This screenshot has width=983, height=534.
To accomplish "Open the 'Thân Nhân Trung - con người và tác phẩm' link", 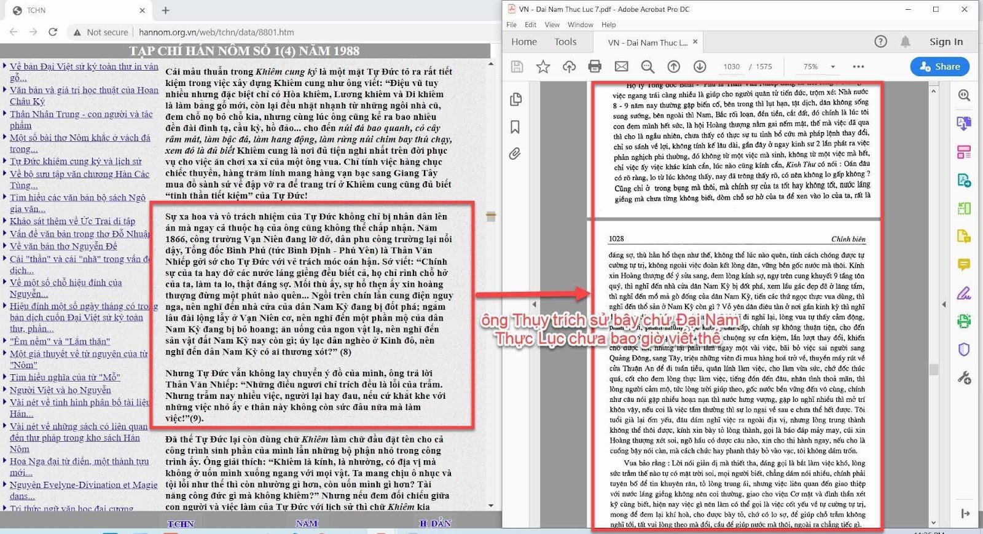I will [81, 120].
